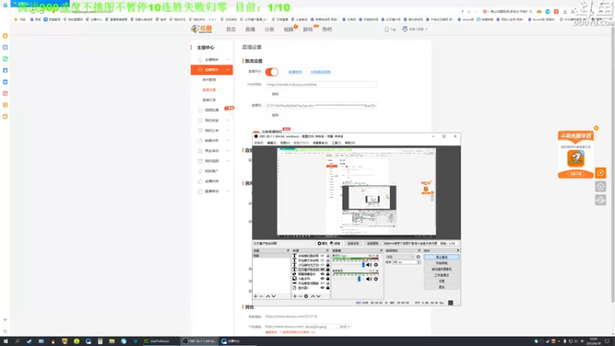Switch to OBS from the taskbar
The width and height of the screenshot is (615, 346).
point(199,341)
